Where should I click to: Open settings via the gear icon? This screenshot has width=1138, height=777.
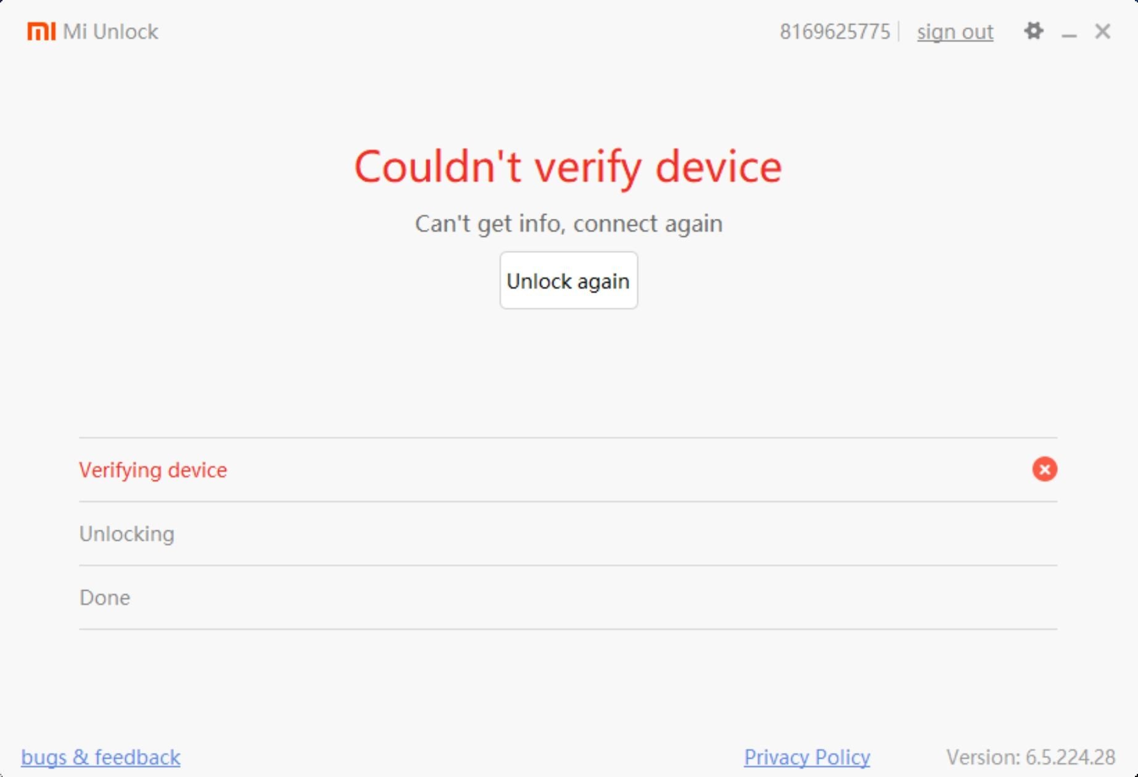coord(1034,31)
